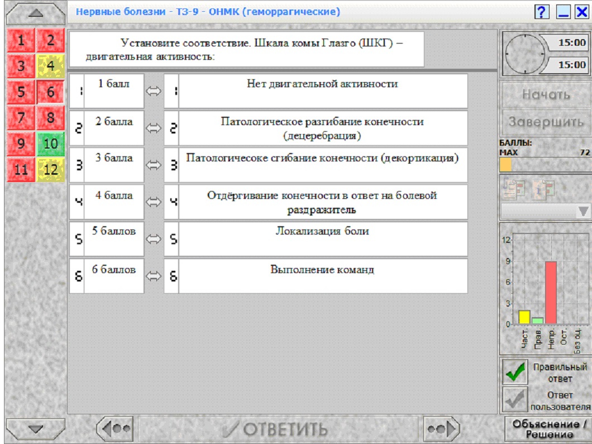Minimize the test window
Screen dimensions: 592x444
[x=563, y=12]
